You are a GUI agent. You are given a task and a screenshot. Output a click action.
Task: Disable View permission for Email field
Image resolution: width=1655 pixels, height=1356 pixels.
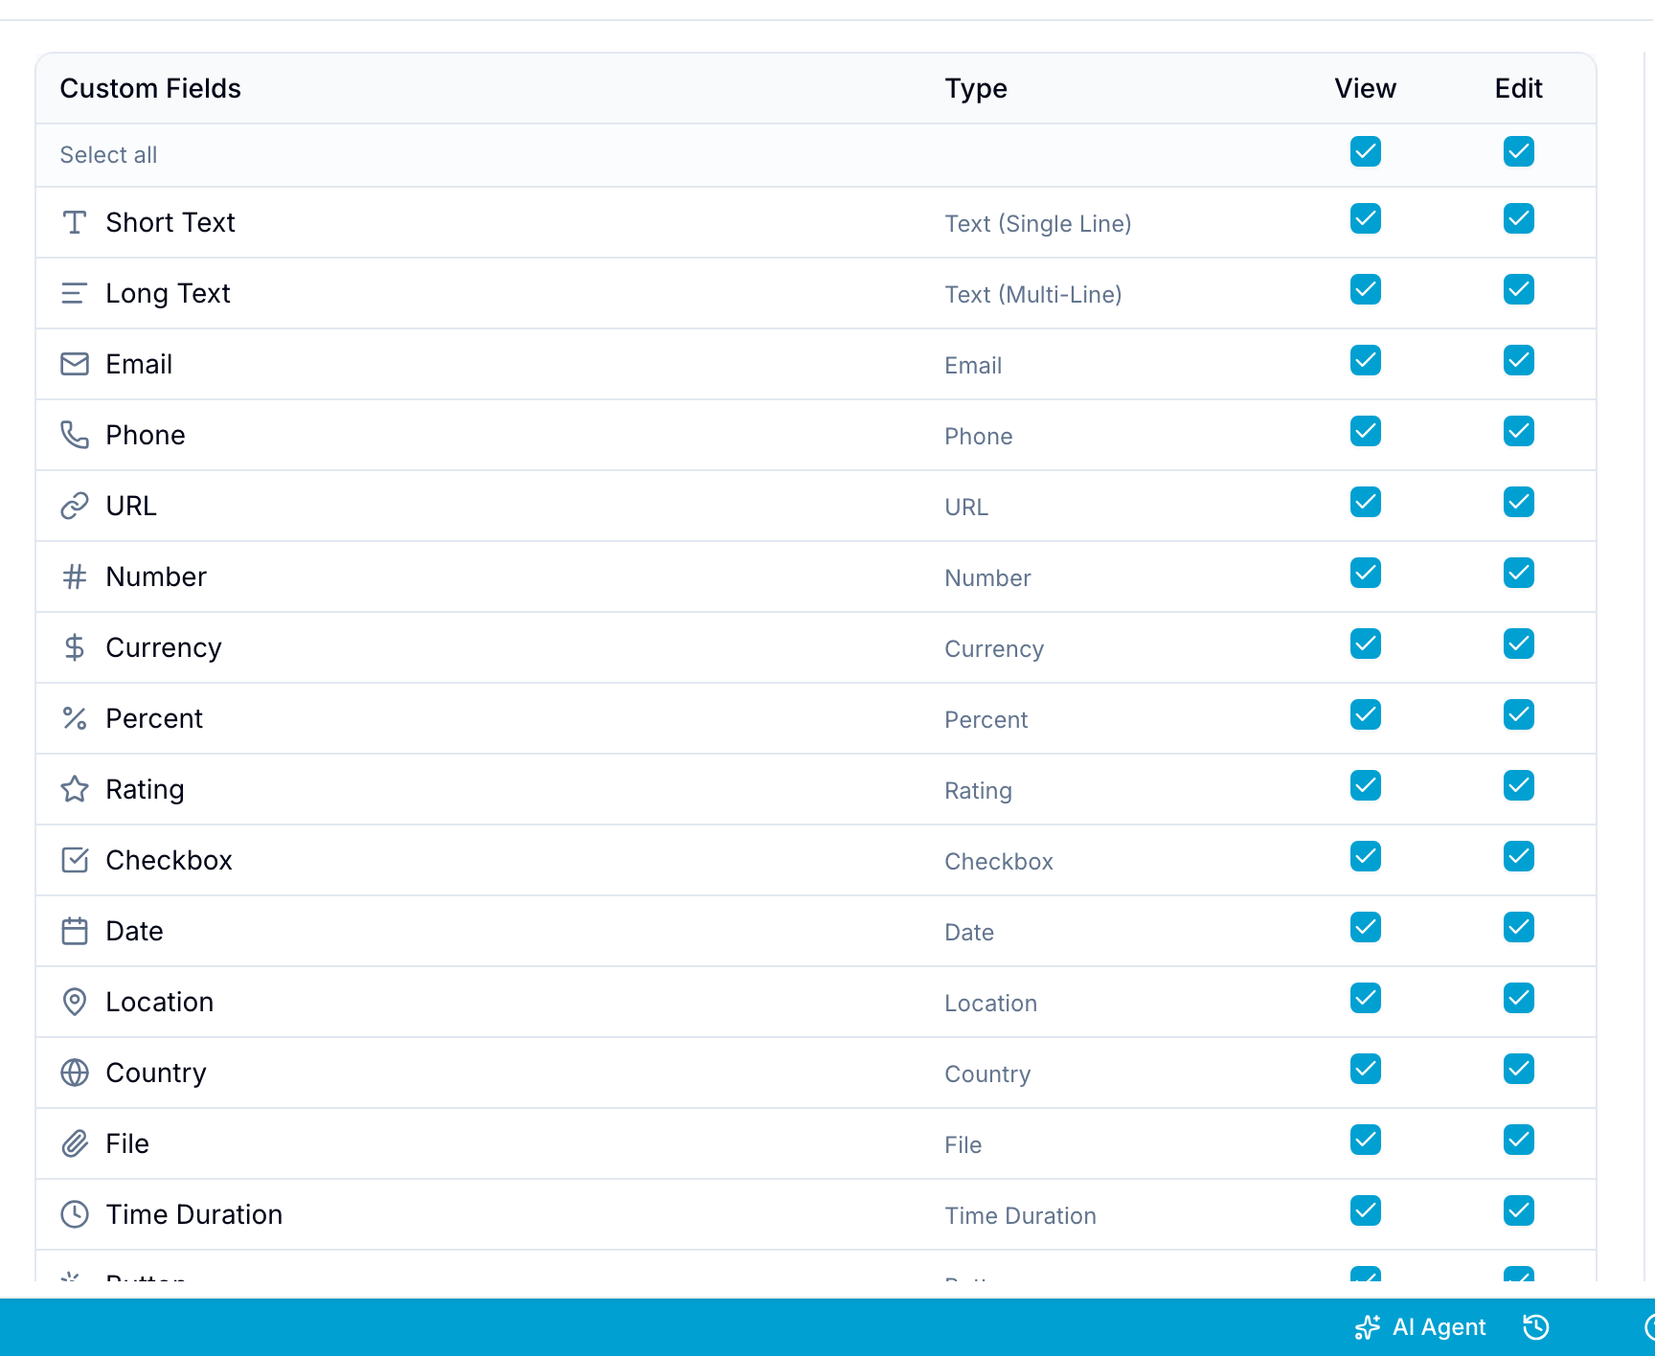coord(1366,360)
